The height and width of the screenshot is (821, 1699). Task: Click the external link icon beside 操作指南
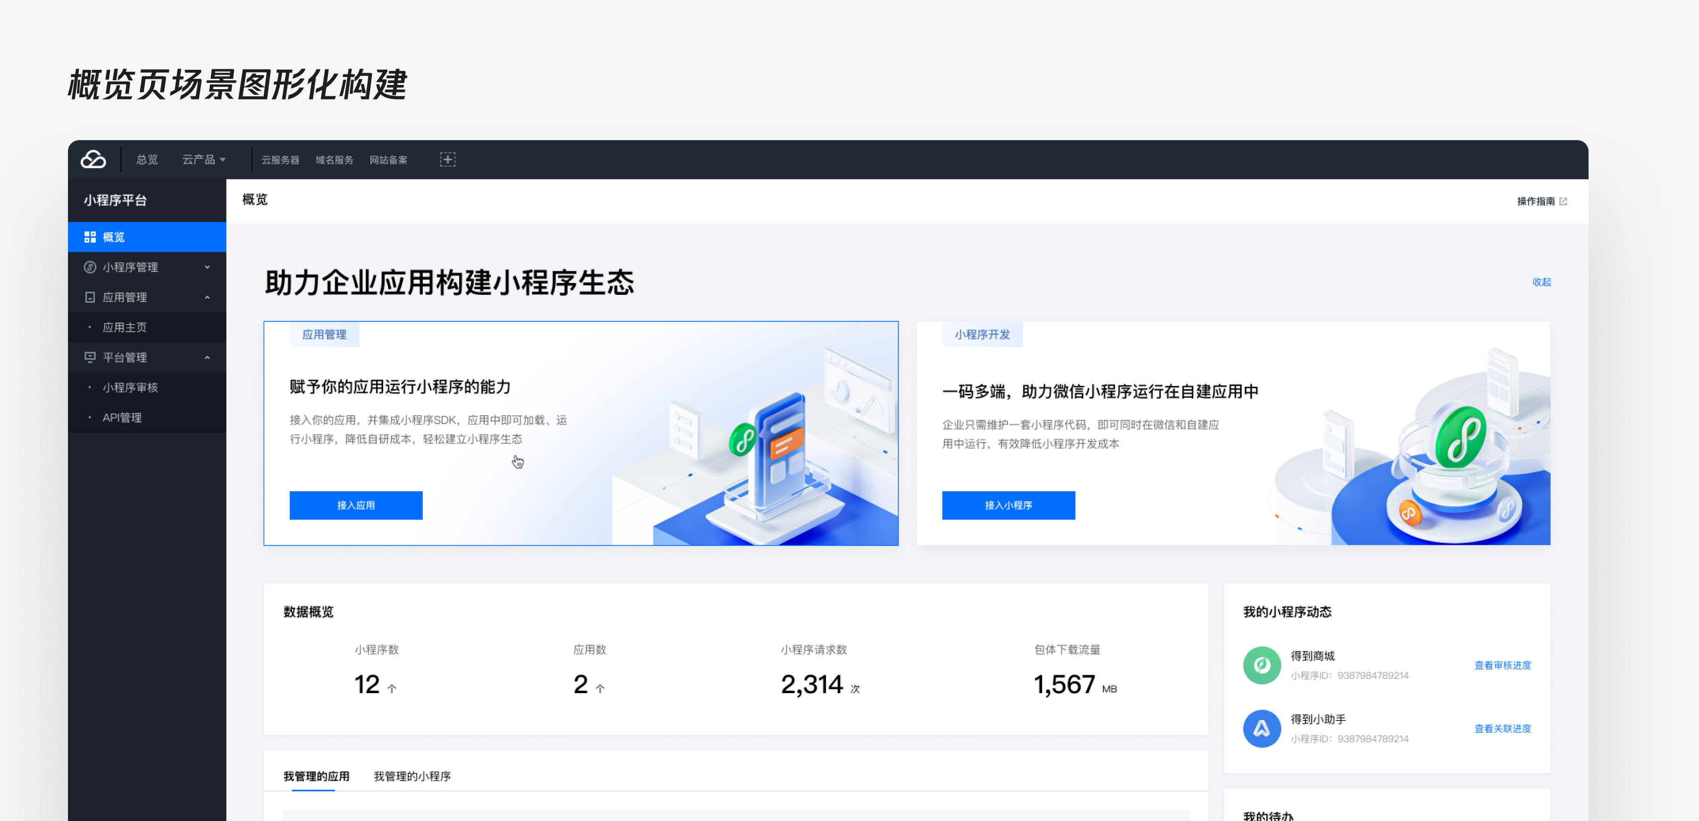[1563, 201]
